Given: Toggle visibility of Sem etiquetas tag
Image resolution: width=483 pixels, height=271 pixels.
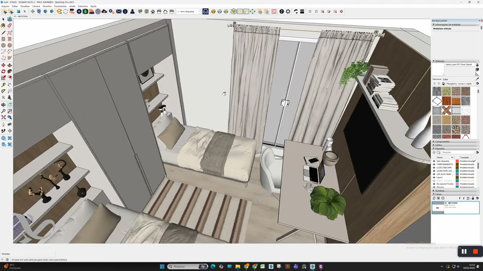Looking at the screenshot, I should coord(434,161).
